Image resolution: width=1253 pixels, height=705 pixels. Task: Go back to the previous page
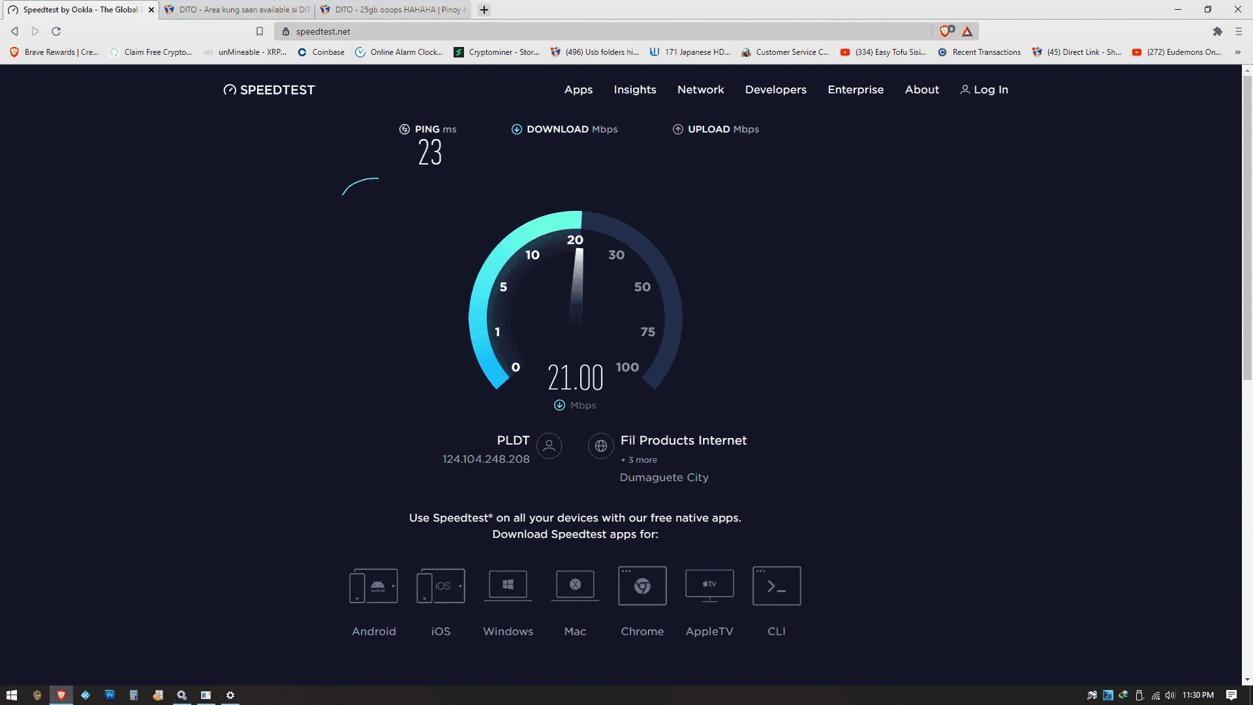click(14, 31)
